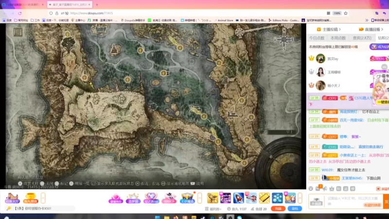The image size is (389, 219).
Task: Open the 鱼丸预言 prediction icon
Action: (x=30, y=198)
